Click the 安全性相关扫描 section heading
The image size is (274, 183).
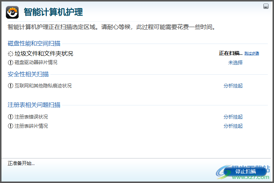pyautogui.click(x=28, y=74)
